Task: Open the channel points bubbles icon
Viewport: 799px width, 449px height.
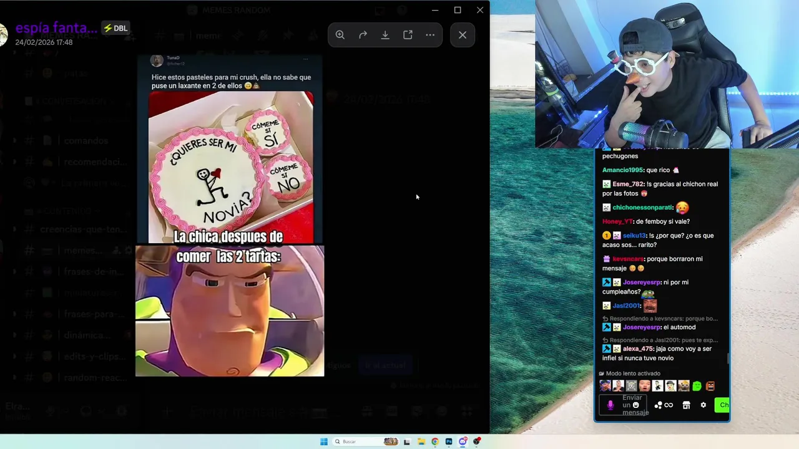Action: (658, 405)
